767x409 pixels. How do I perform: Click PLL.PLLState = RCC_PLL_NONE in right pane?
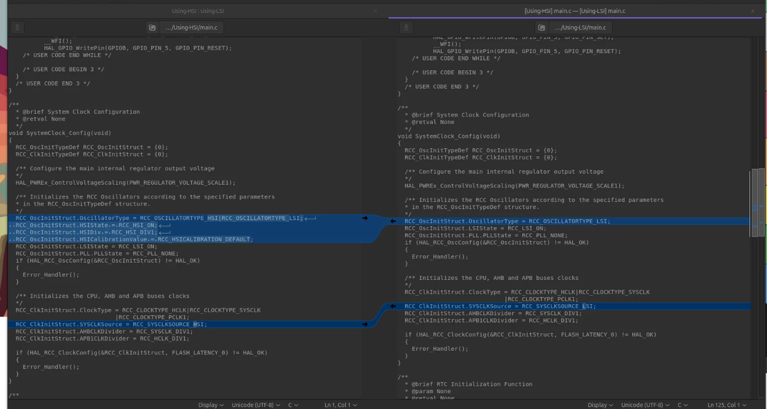coord(486,236)
